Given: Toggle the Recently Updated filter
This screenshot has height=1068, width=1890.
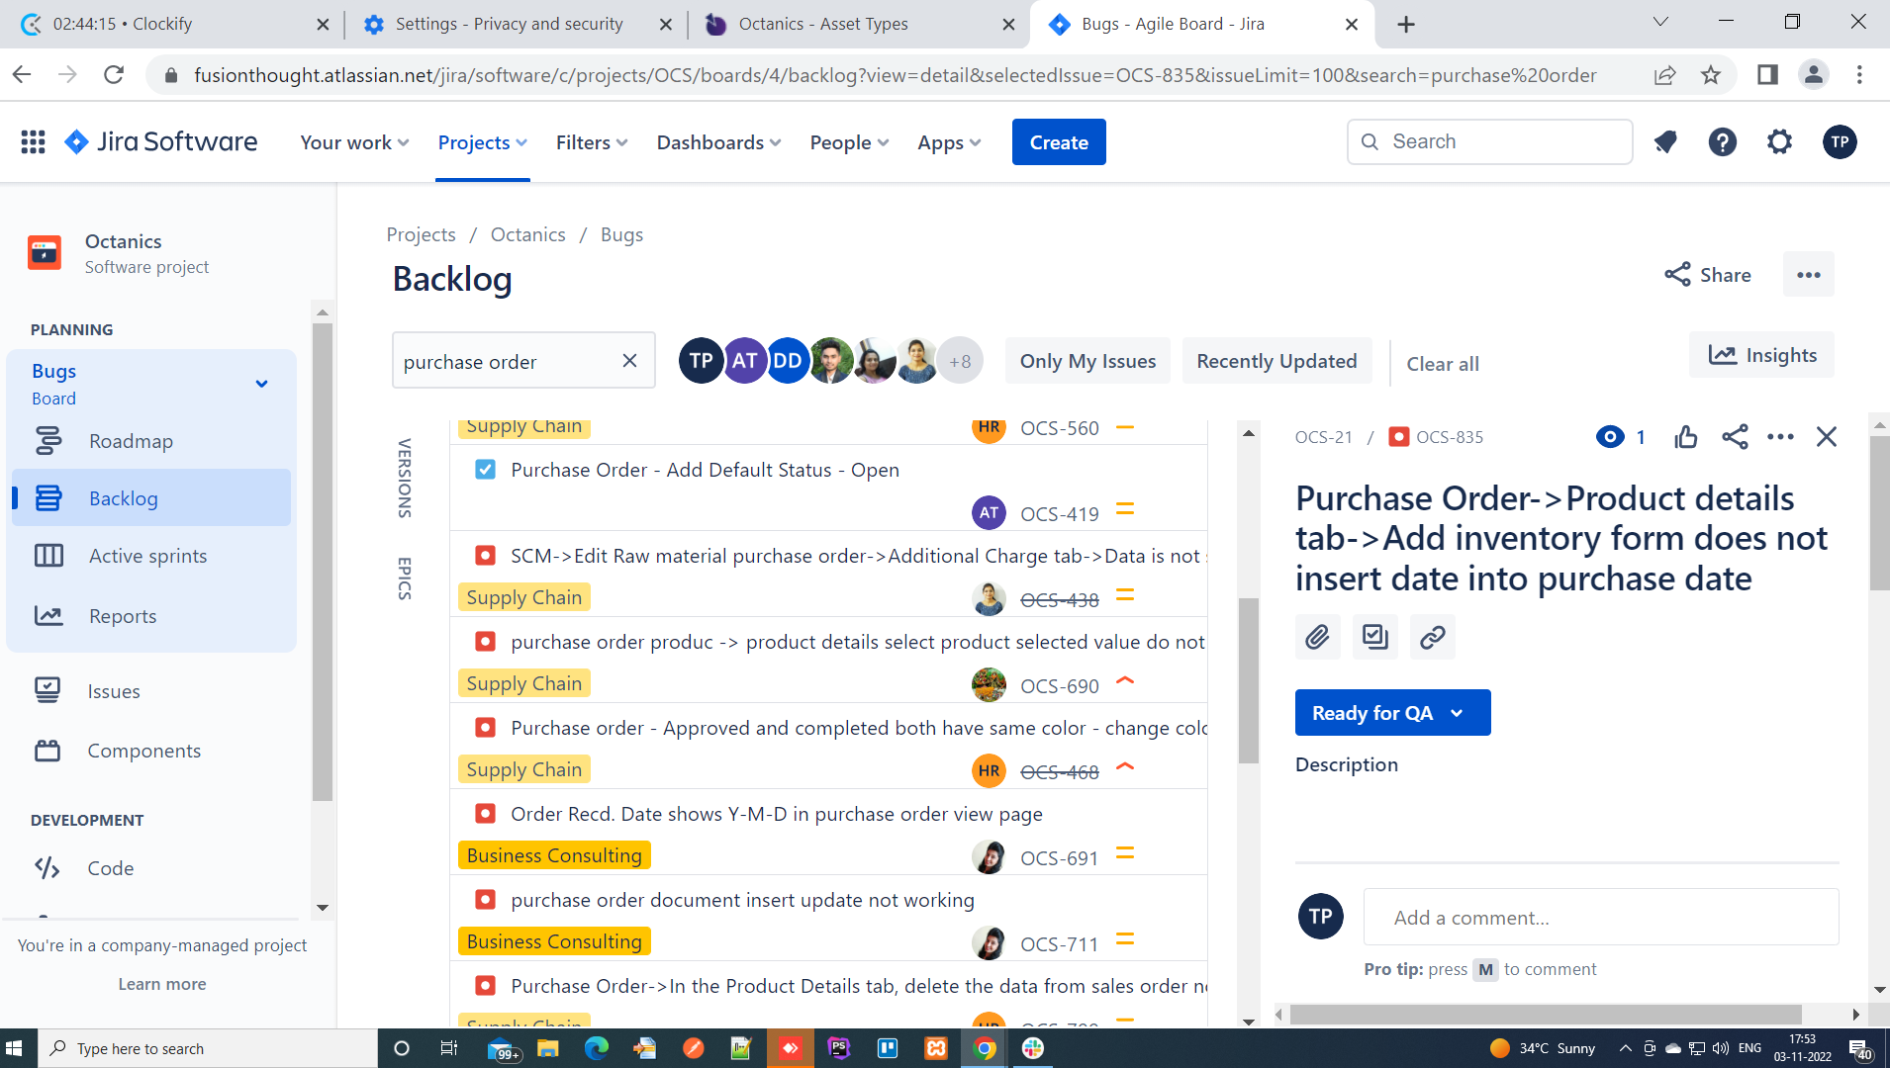Looking at the screenshot, I should (1276, 361).
